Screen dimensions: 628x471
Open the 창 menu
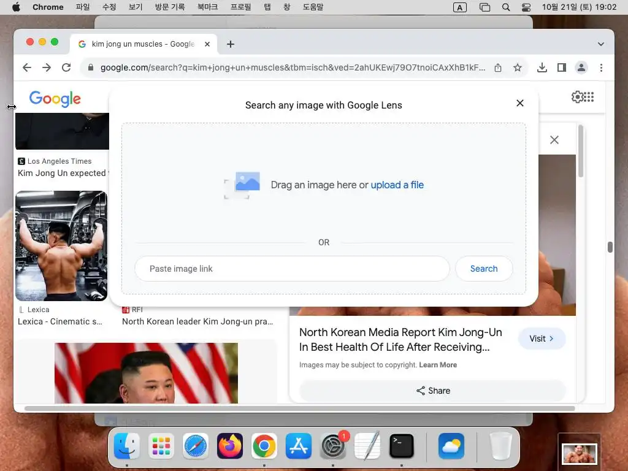point(287,7)
